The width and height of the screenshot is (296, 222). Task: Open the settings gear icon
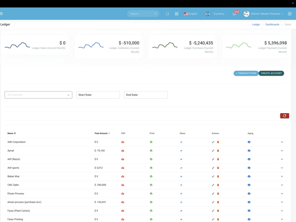coord(289,14)
